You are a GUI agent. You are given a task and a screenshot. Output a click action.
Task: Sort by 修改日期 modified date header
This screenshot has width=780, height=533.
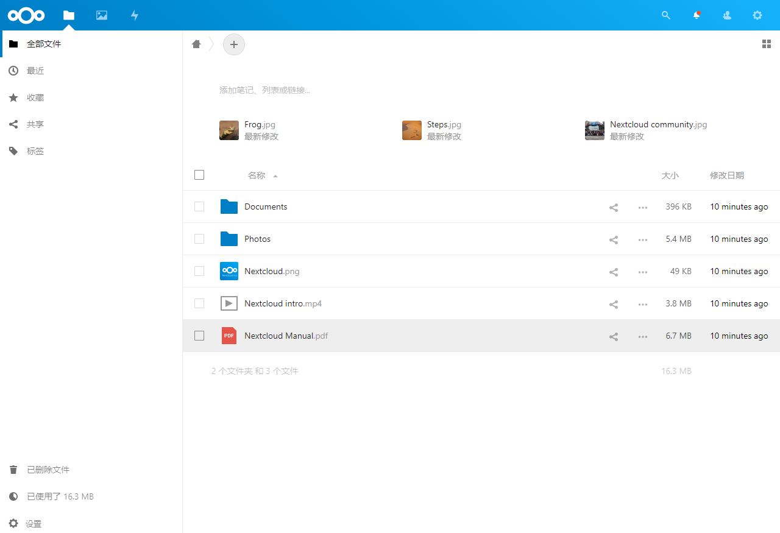click(x=727, y=175)
